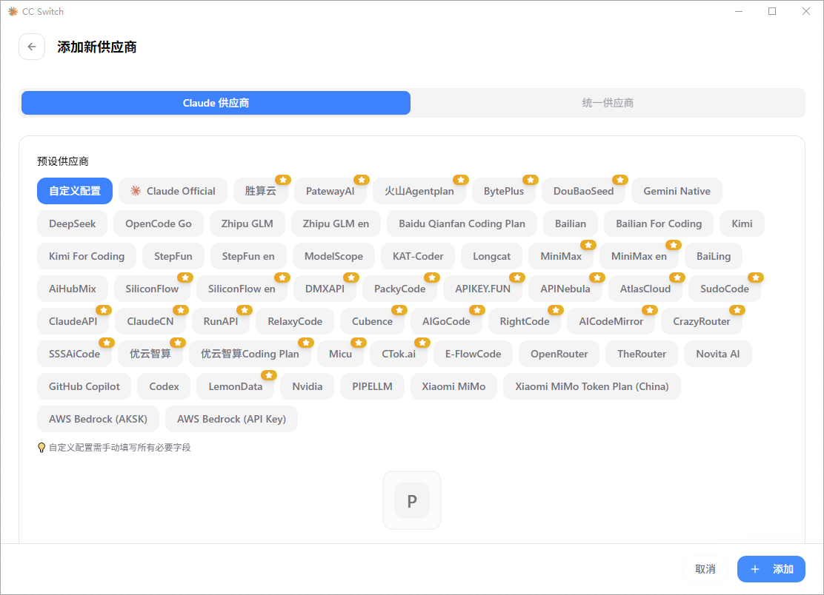824x595 pixels.
Task: Choose DeepSeek provider preset
Action: tap(72, 223)
